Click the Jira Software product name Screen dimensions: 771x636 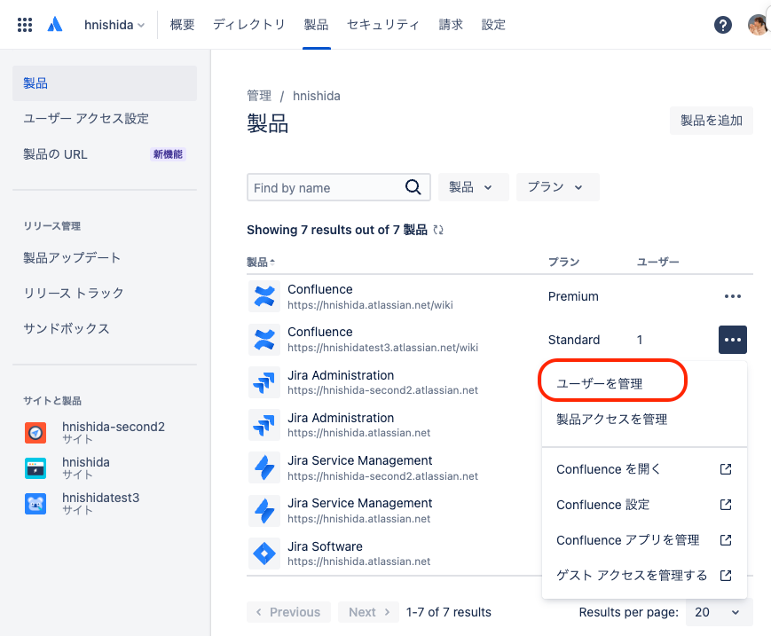click(x=325, y=546)
